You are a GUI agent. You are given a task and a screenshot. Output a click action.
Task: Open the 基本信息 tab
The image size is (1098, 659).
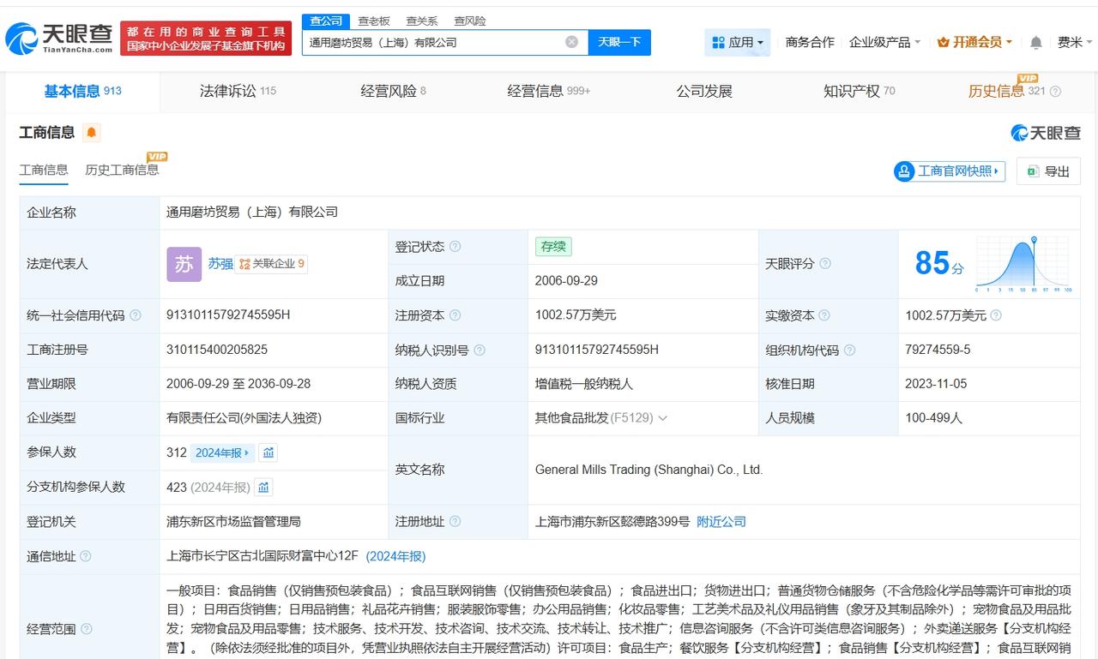point(82,91)
